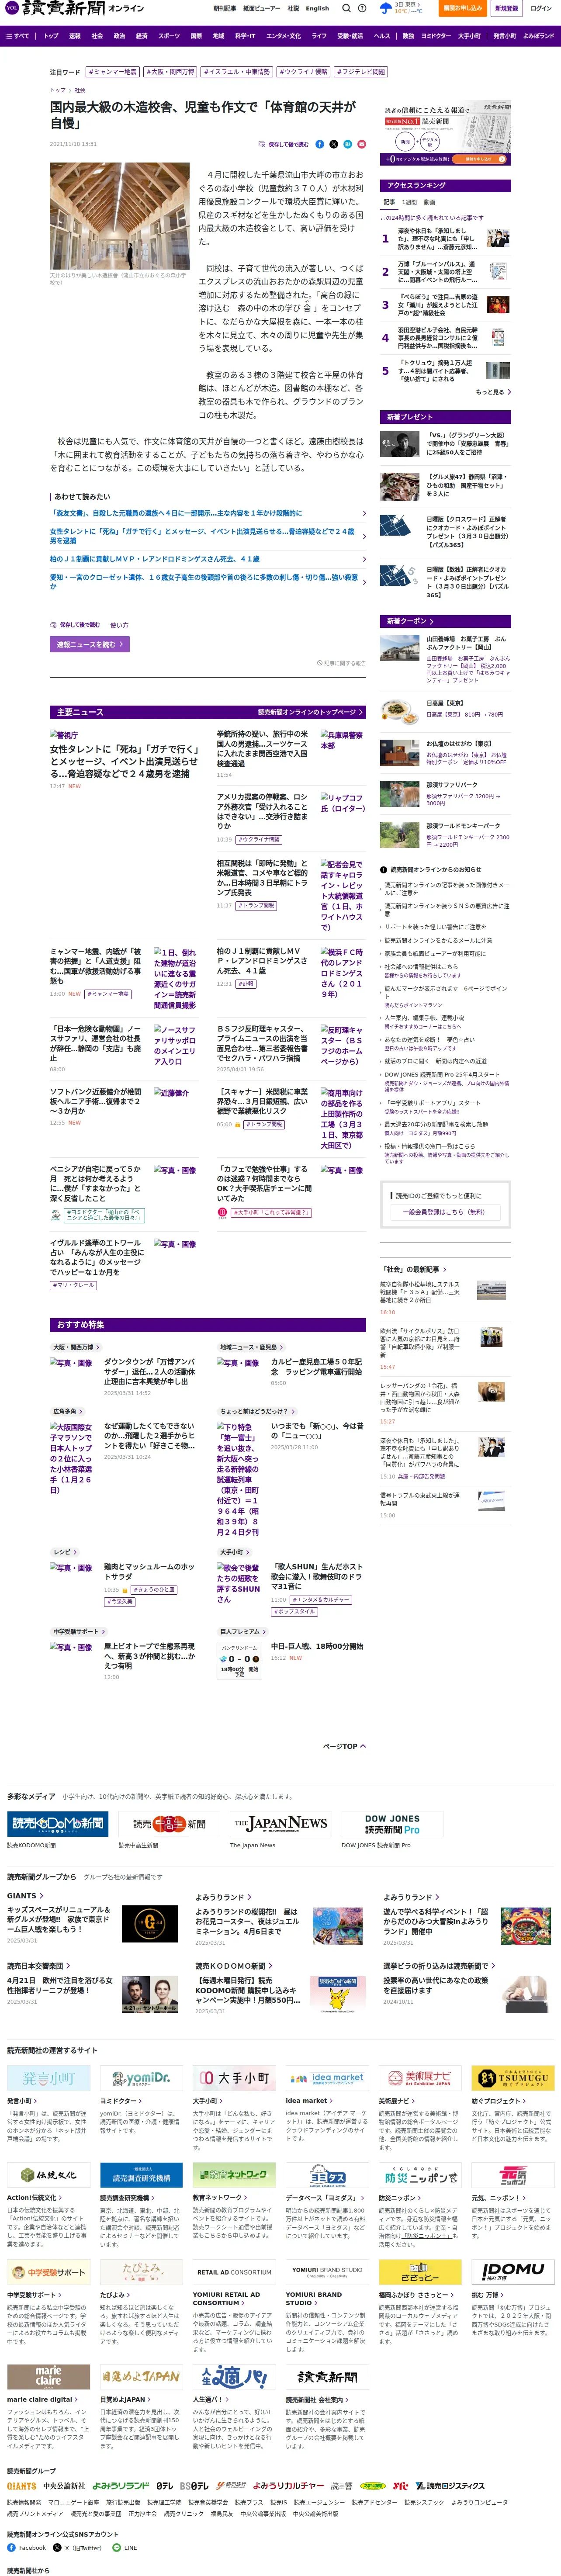Expand もっと見る in access ranking
Screen dimensions: 561x2576
pyautogui.click(x=493, y=392)
